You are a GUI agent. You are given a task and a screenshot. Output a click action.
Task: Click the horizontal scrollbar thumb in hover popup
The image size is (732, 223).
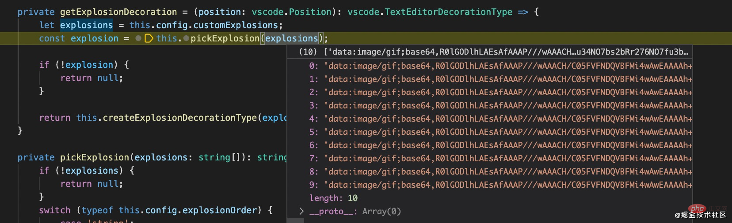[296, 220]
